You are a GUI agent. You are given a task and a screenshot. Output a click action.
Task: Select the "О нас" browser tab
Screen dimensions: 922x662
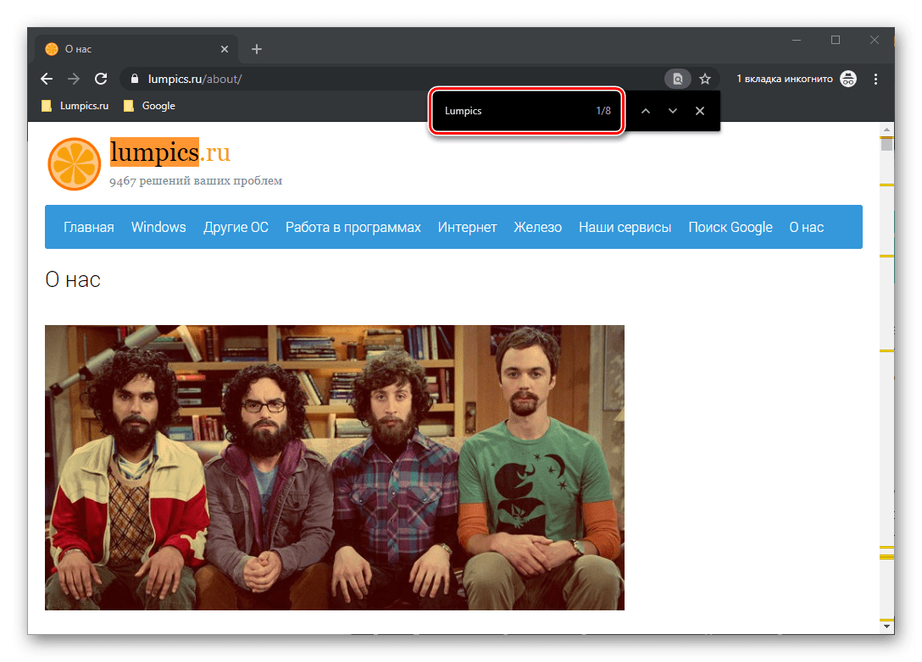136,49
